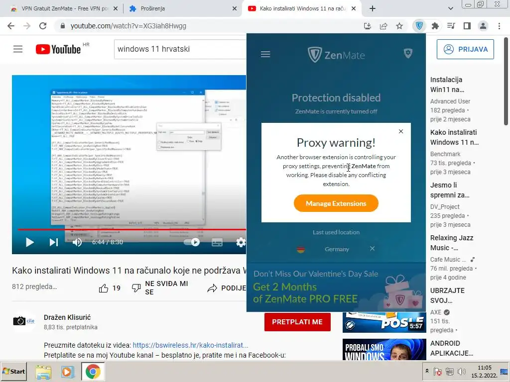Click the page vertical scrollbar
Screen dimensions: 510x382
[506, 81]
